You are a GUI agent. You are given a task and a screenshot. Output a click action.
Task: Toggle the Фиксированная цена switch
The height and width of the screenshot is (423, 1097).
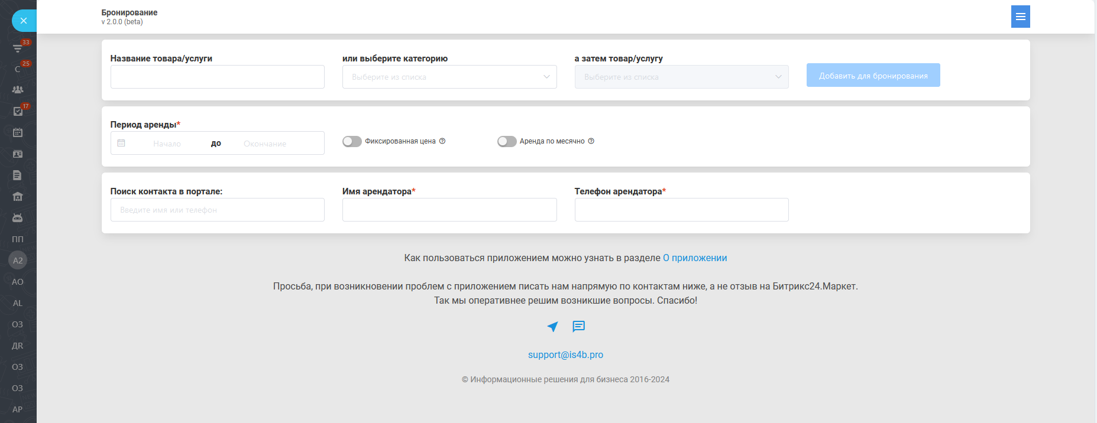click(x=352, y=141)
